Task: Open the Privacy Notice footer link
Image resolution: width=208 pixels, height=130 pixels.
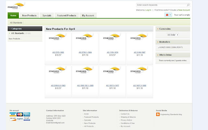Action: coord(126,120)
